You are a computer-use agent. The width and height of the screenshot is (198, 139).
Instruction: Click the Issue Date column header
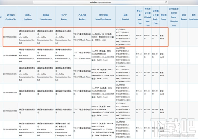point(140,17)
